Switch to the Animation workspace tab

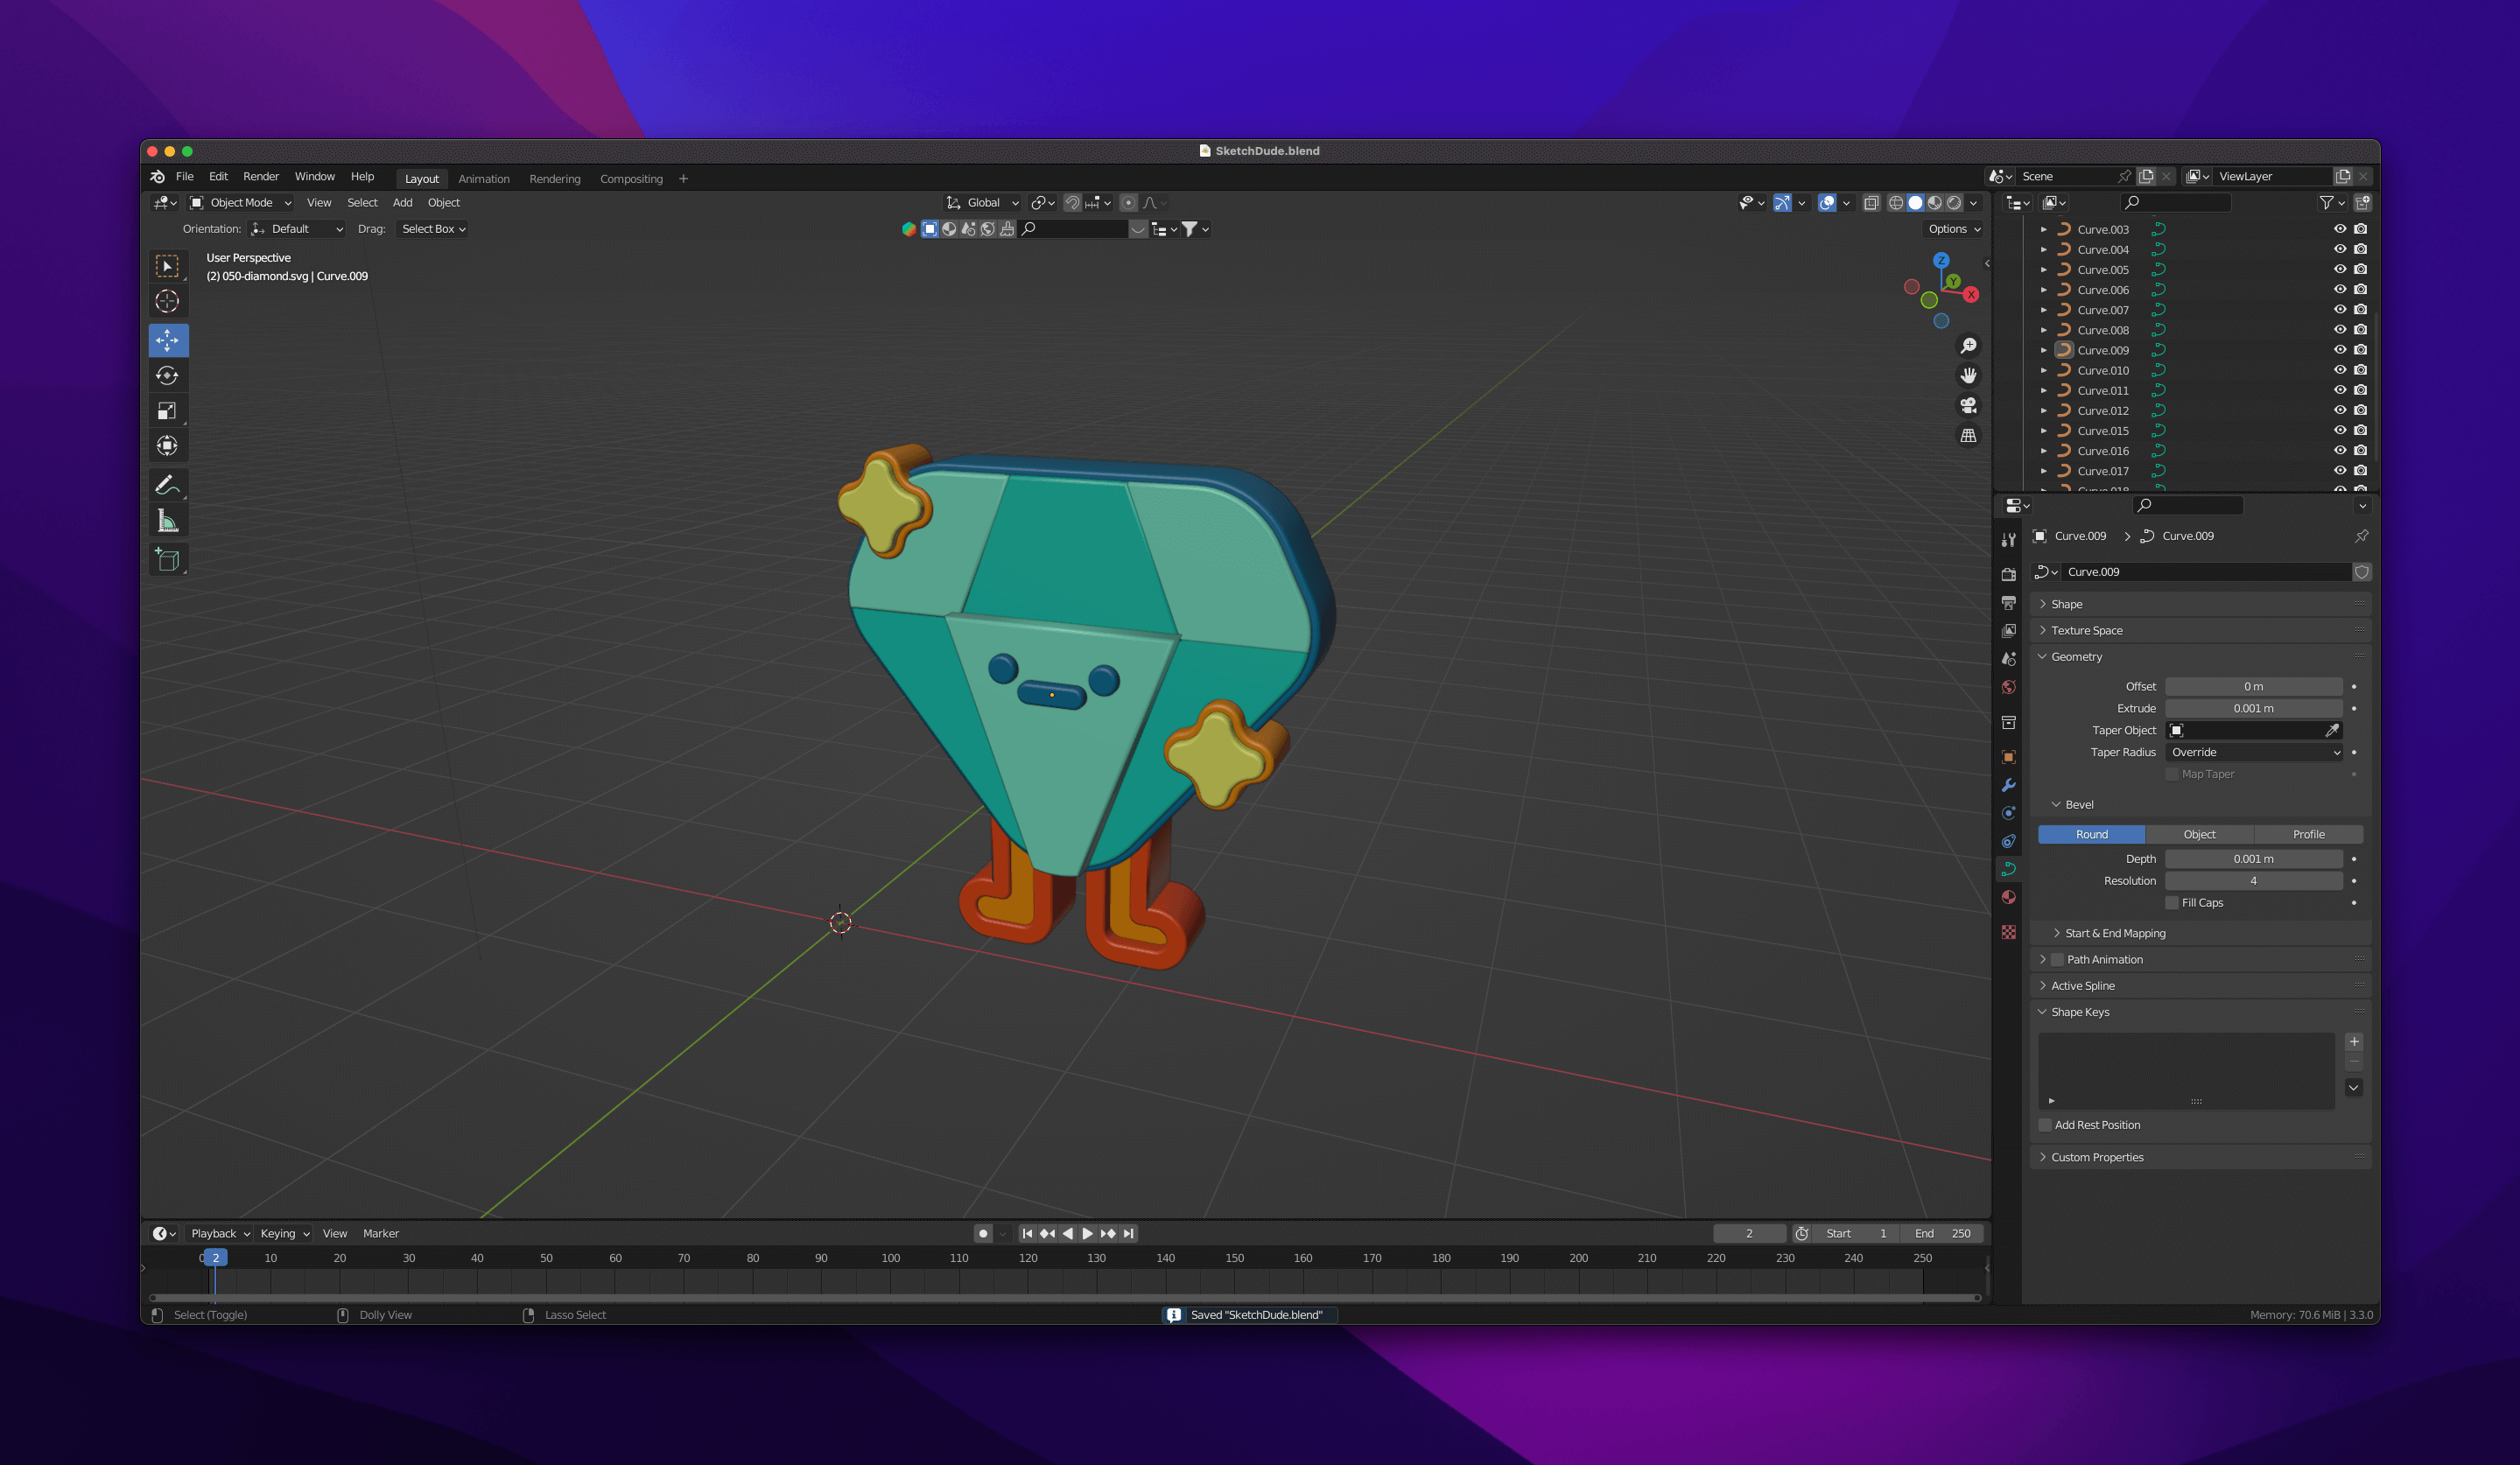pyautogui.click(x=484, y=178)
